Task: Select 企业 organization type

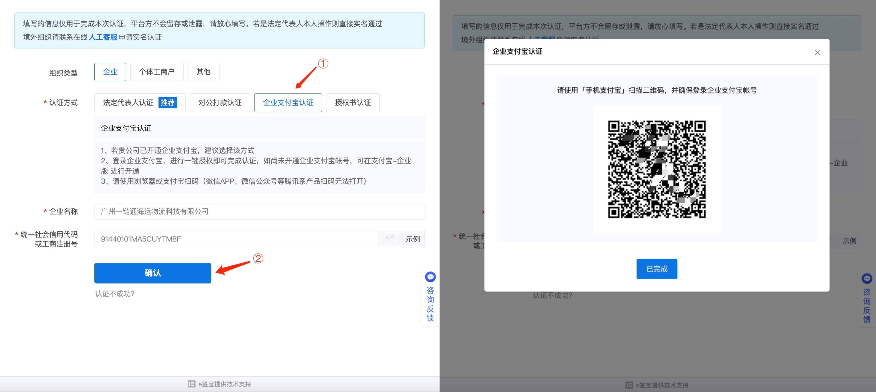Action: [x=110, y=72]
